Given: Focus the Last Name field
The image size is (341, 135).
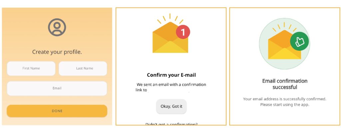Looking at the screenshot, I should (83, 68).
